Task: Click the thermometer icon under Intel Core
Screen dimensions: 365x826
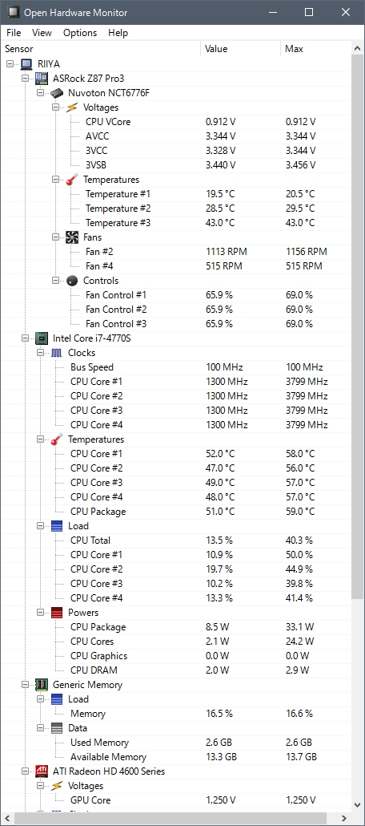Action: [57, 439]
